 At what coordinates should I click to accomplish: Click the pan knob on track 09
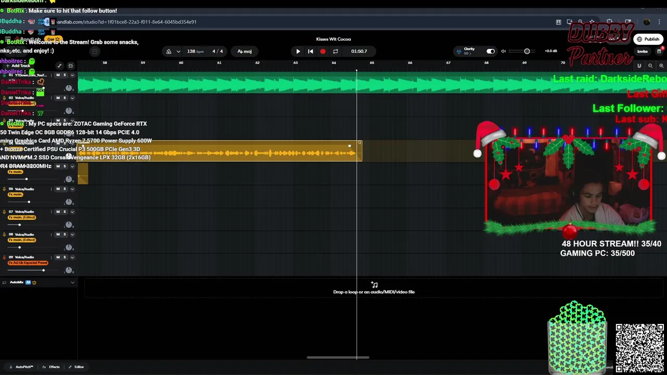(68, 270)
